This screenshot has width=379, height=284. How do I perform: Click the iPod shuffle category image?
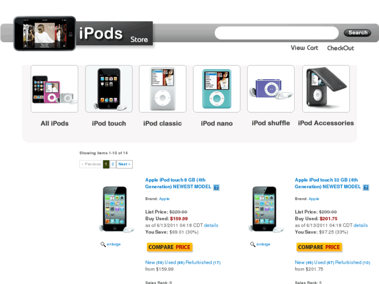(271, 89)
